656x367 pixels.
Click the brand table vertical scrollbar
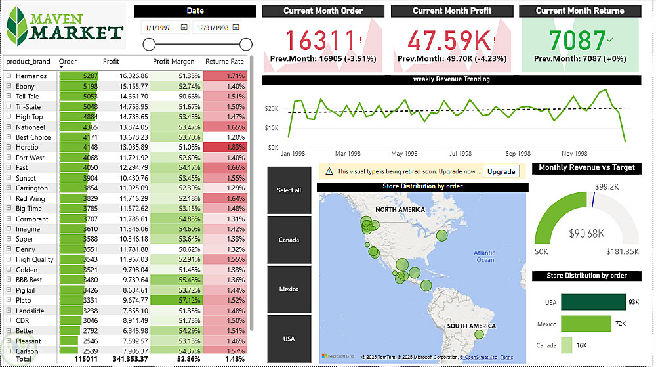click(252, 193)
